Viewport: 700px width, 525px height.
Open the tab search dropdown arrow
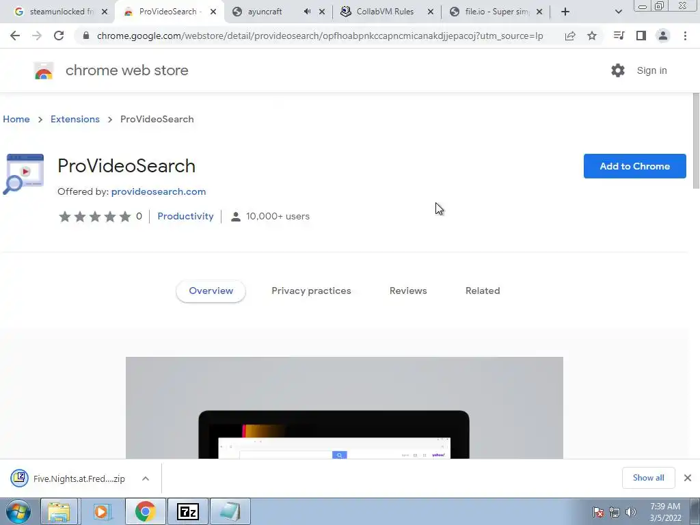(618, 12)
